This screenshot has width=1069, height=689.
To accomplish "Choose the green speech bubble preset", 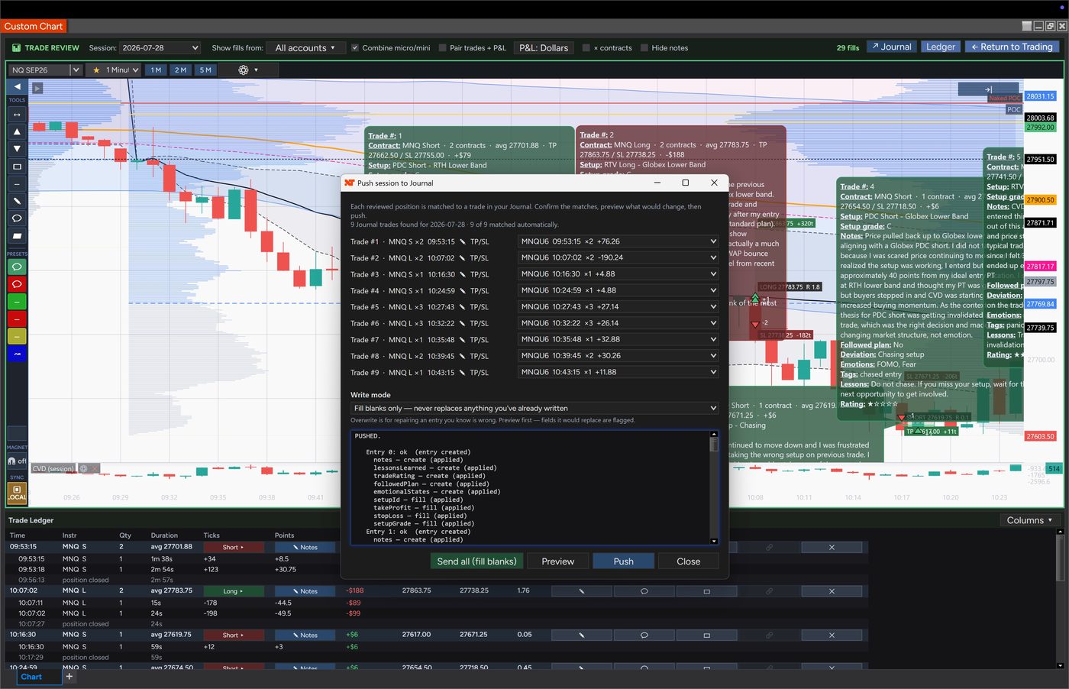I will tap(17, 267).
